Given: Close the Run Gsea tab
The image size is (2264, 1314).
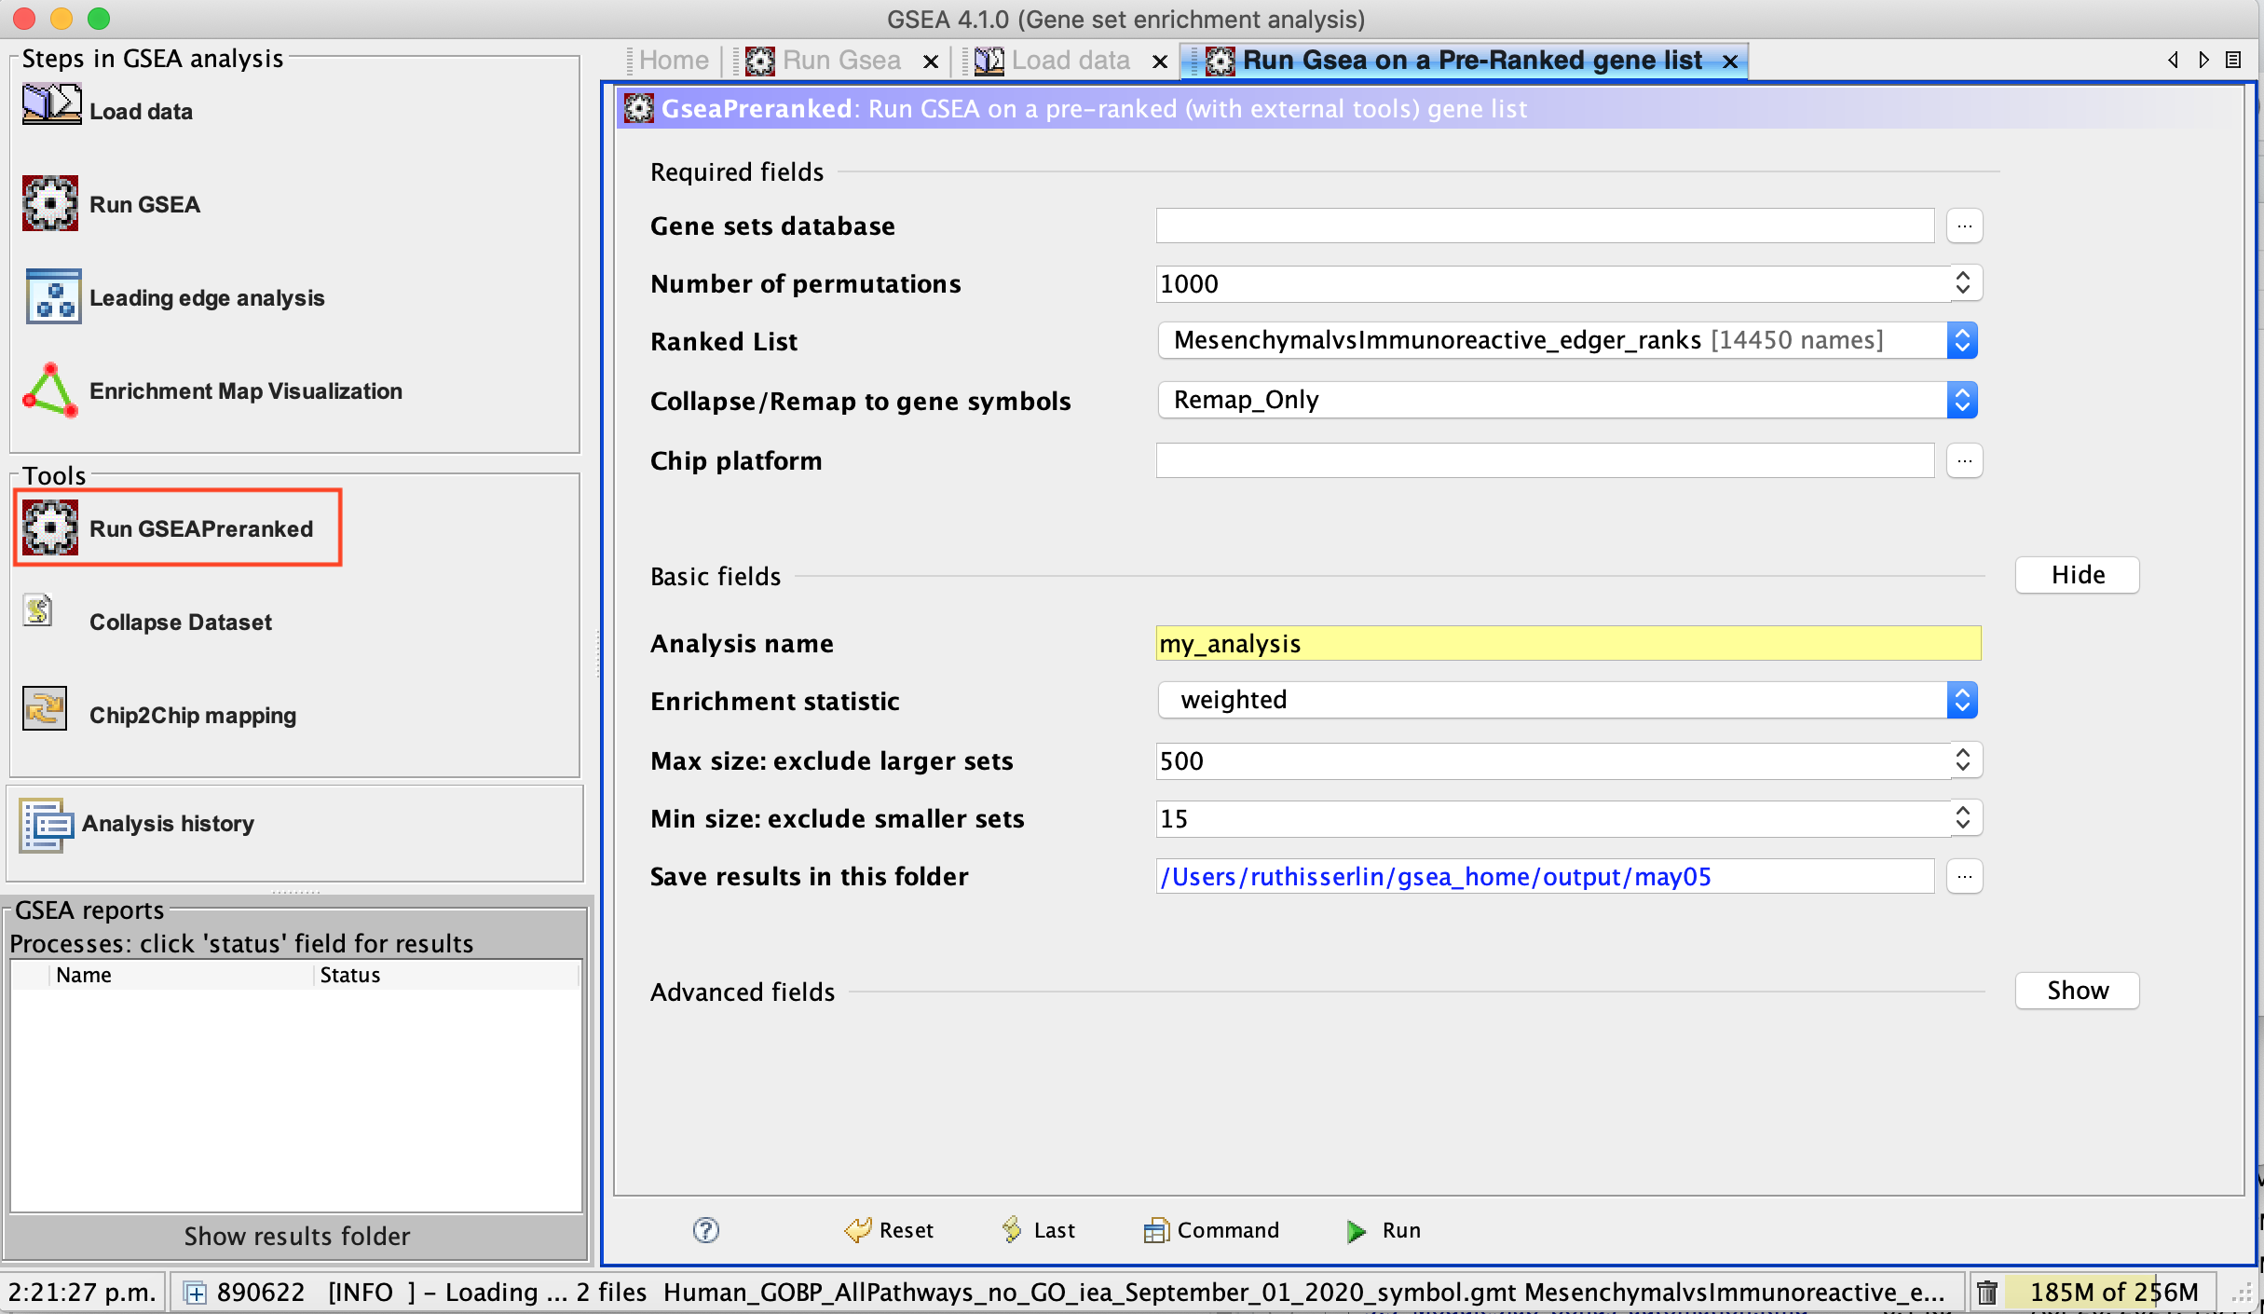Looking at the screenshot, I should click(930, 62).
